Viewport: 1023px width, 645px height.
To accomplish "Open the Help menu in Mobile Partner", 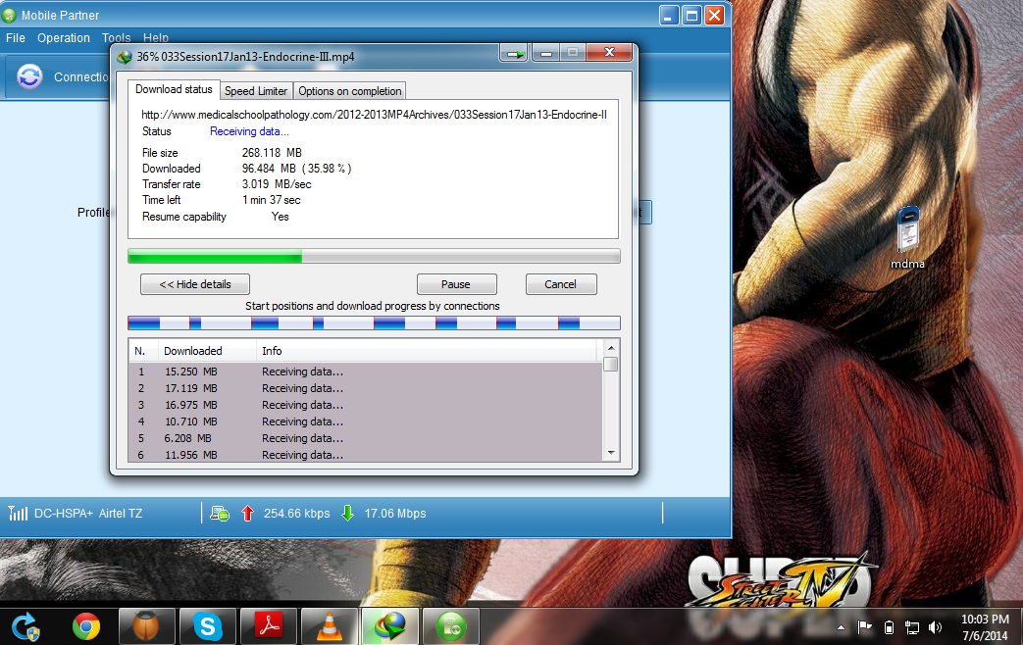I will (x=156, y=38).
